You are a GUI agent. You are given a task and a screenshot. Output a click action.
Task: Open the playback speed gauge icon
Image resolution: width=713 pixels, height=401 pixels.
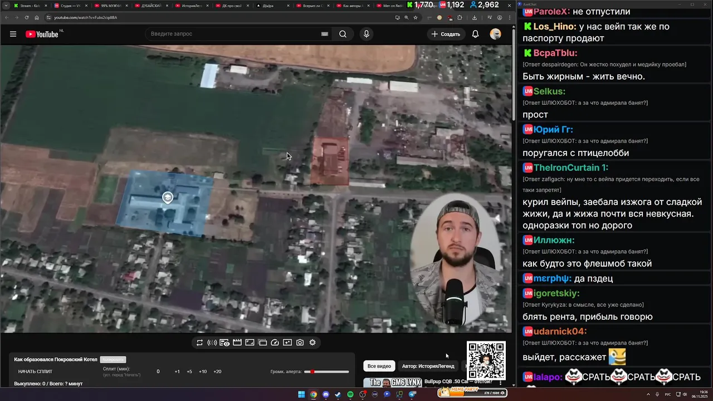[275, 343]
